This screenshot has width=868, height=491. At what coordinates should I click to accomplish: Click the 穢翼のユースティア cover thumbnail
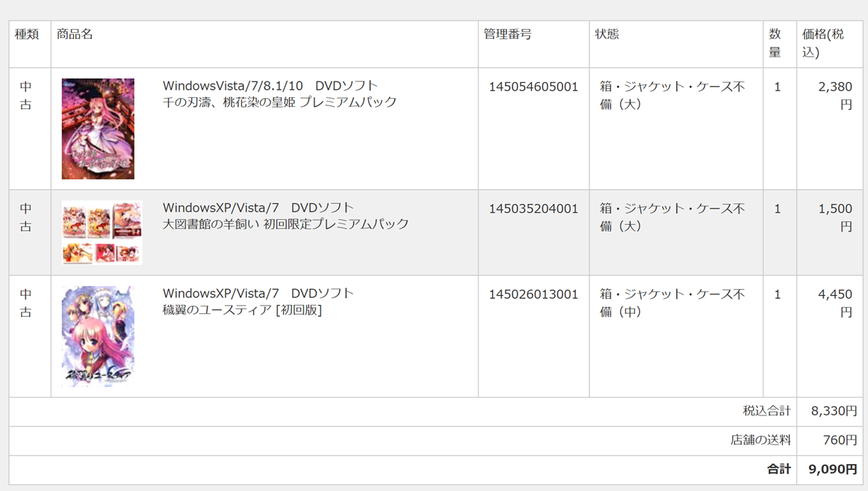coord(98,336)
